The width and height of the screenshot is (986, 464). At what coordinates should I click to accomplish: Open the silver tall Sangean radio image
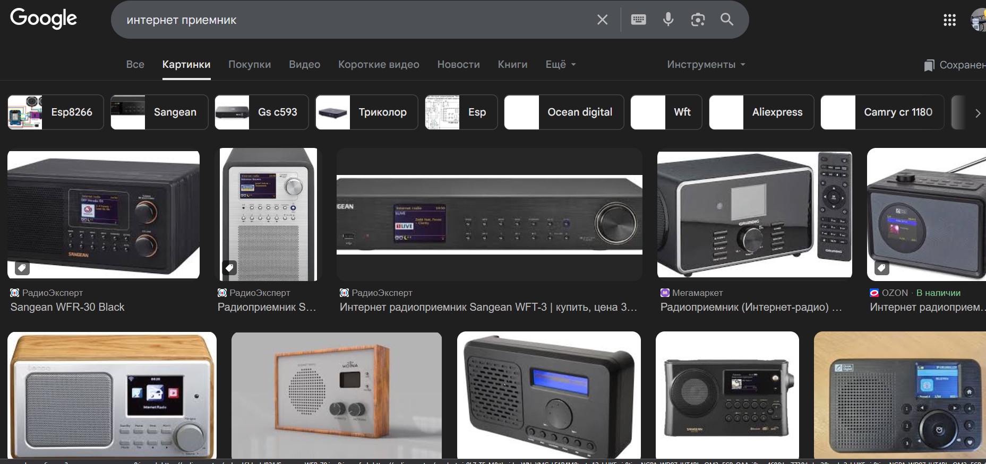pyautogui.click(x=269, y=214)
